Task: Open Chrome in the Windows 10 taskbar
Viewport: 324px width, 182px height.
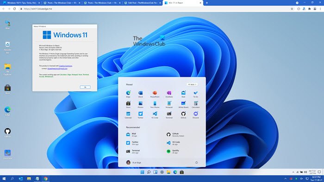Action: coord(46,179)
